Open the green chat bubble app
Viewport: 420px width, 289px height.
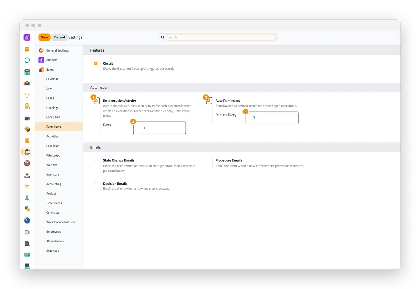click(27, 60)
